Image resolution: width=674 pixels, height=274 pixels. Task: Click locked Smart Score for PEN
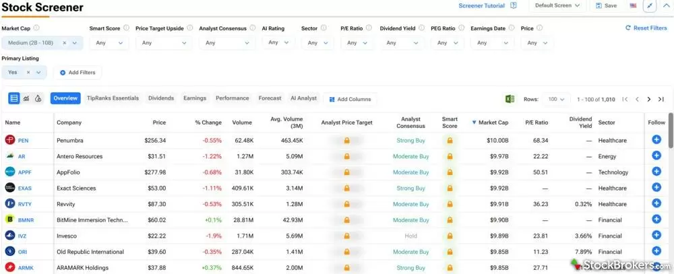point(450,141)
